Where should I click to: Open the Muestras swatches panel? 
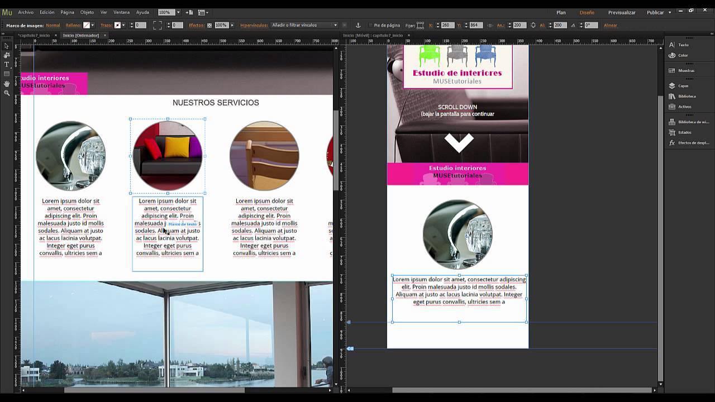(x=685, y=70)
